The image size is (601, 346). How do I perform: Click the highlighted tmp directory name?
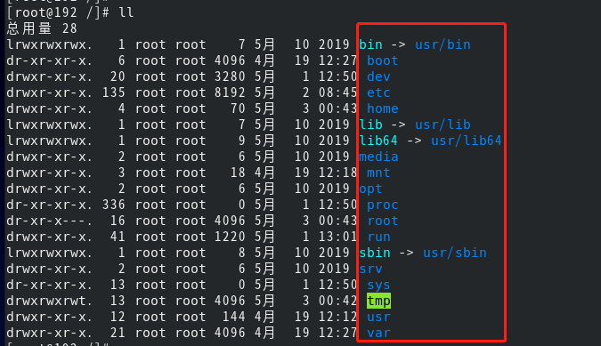(x=378, y=301)
